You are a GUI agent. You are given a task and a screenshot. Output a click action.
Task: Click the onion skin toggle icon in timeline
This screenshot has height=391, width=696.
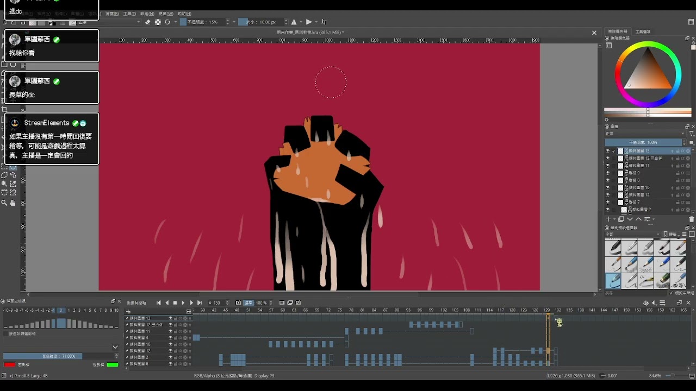click(x=646, y=303)
